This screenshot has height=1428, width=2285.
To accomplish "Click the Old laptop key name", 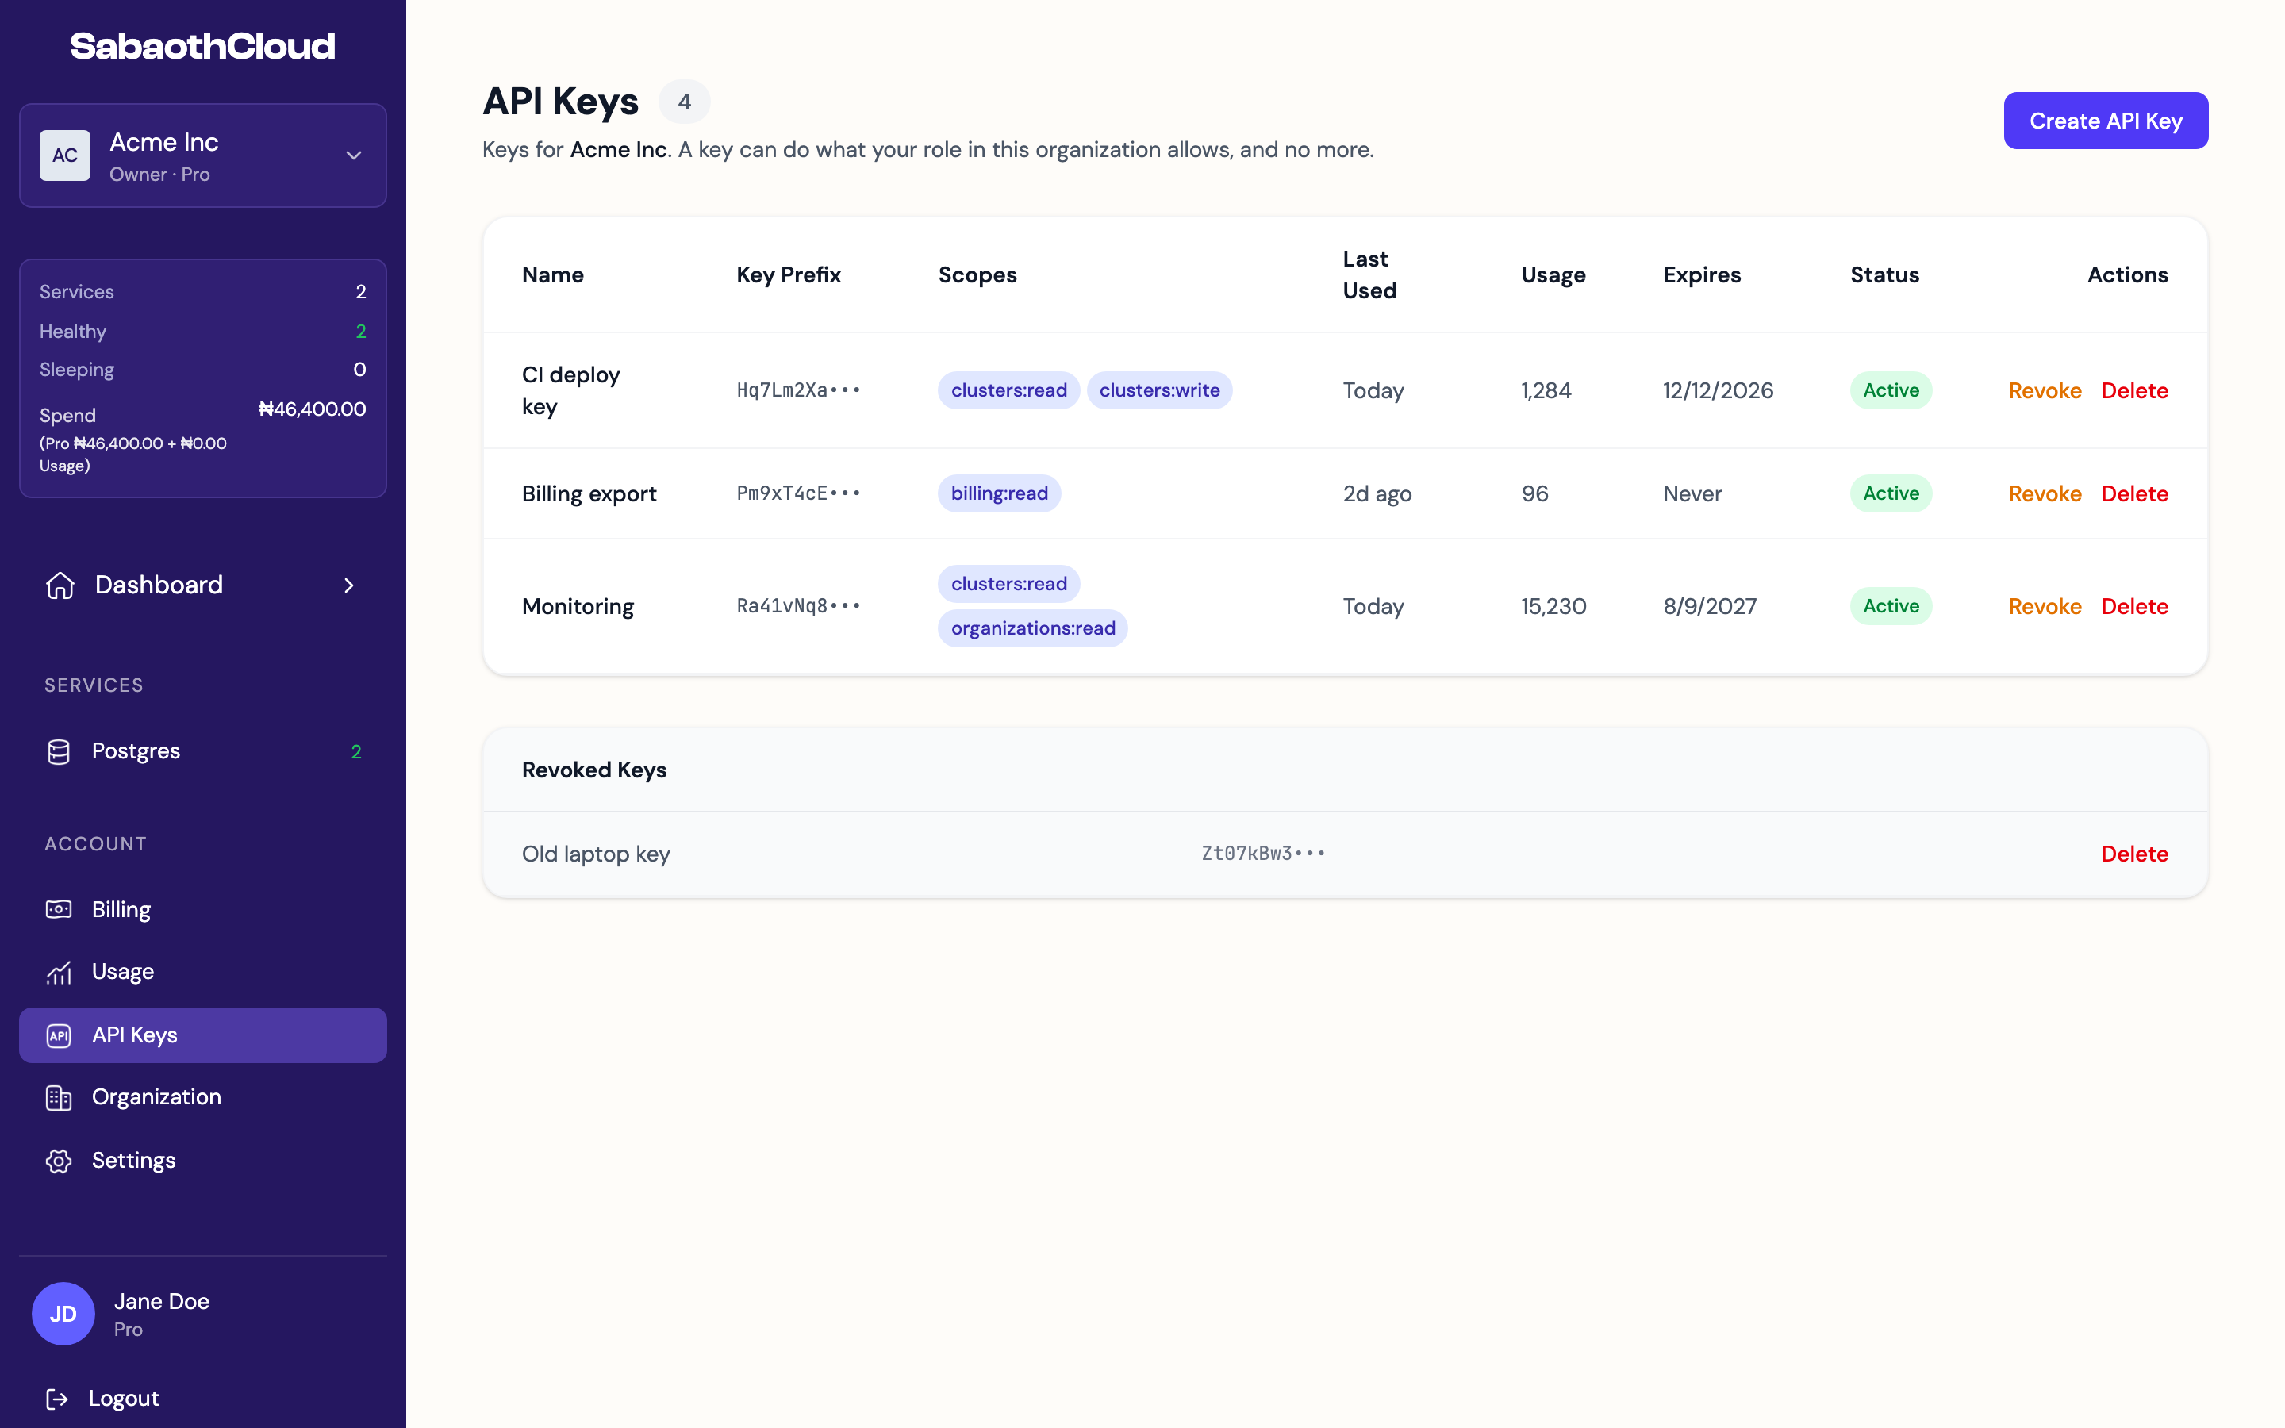I will [x=596, y=854].
